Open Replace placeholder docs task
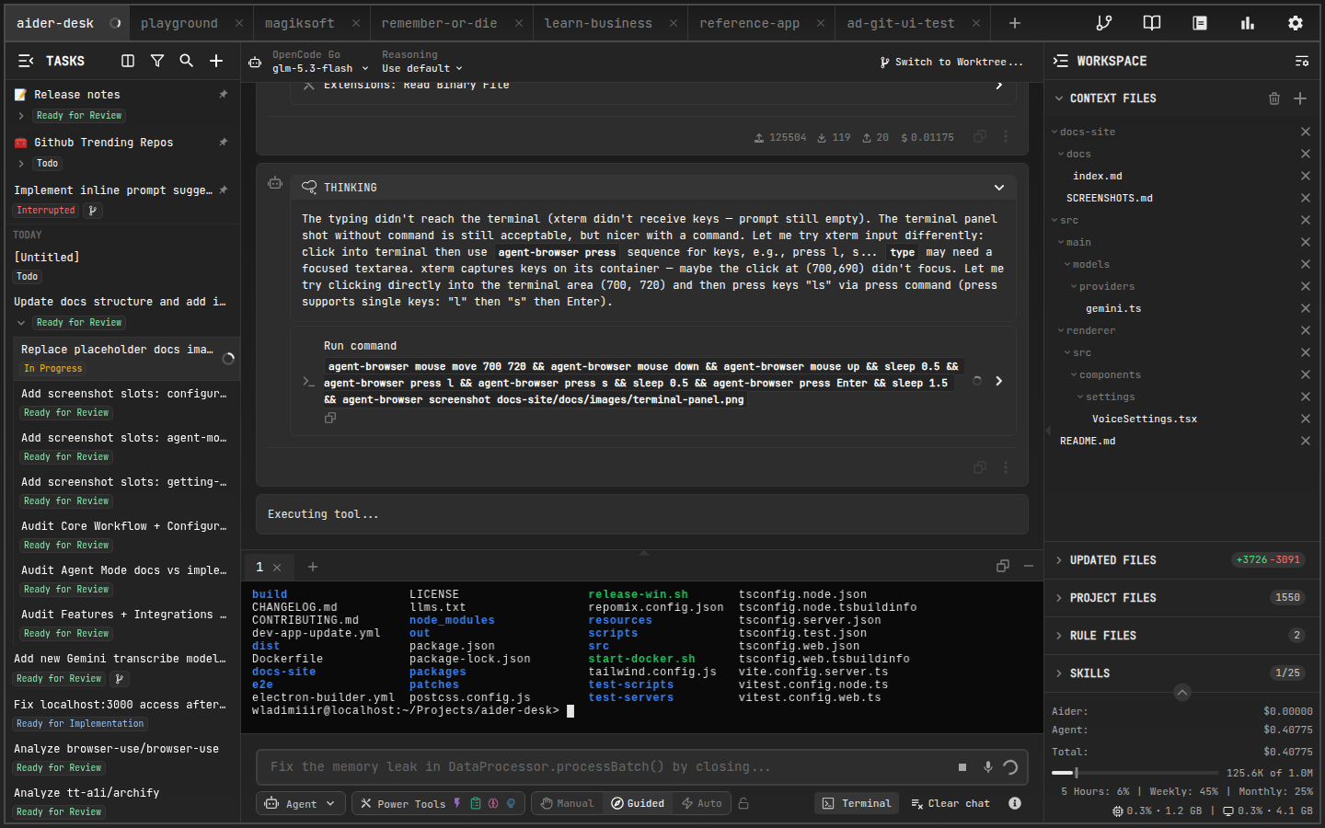The width and height of the screenshot is (1325, 828). [x=126, y=358]
